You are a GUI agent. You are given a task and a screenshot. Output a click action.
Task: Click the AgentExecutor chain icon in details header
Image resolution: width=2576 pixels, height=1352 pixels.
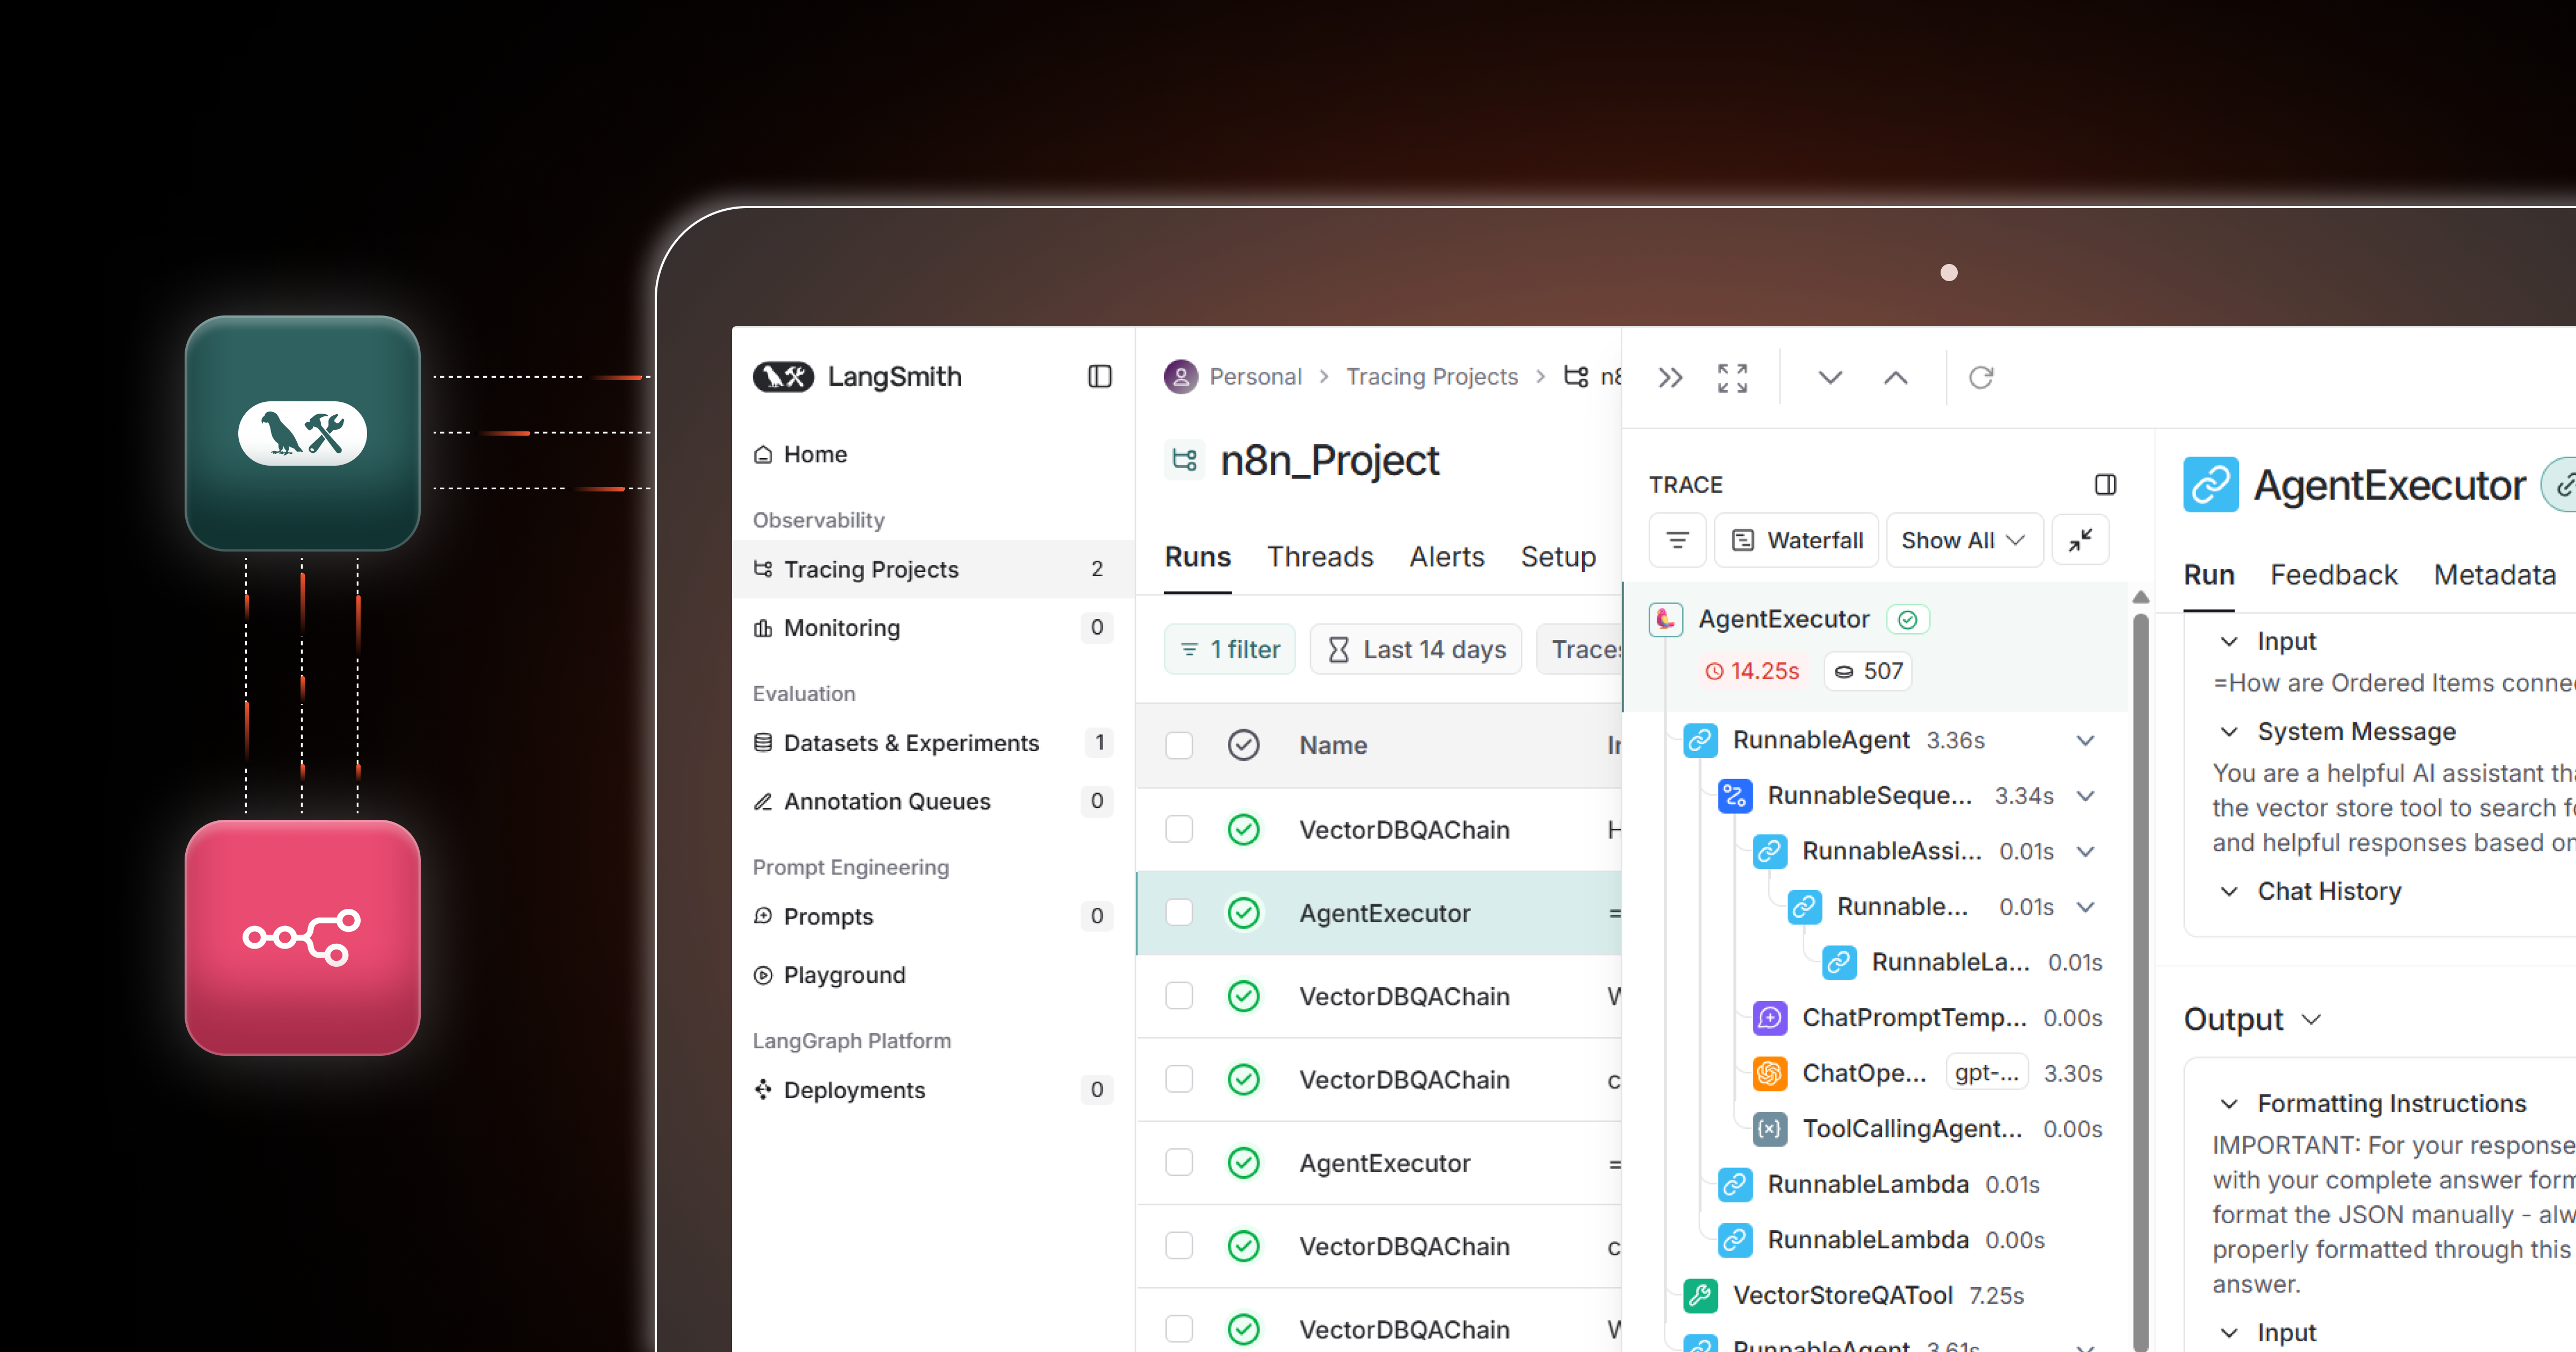(2210, 485)
